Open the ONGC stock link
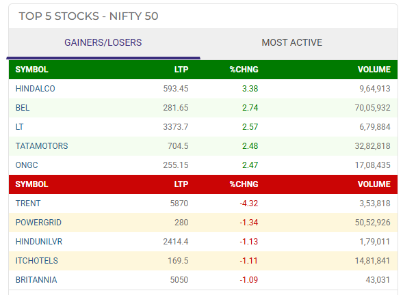This screenshot has height=295, width=403. pos(27,165)
